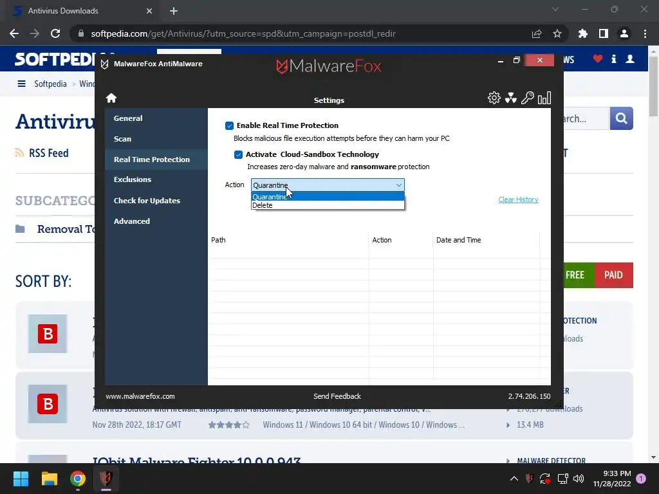Click Softpedia red heart icon
Image resolution: width=659 pixels, height=494 pixels.
598,59
